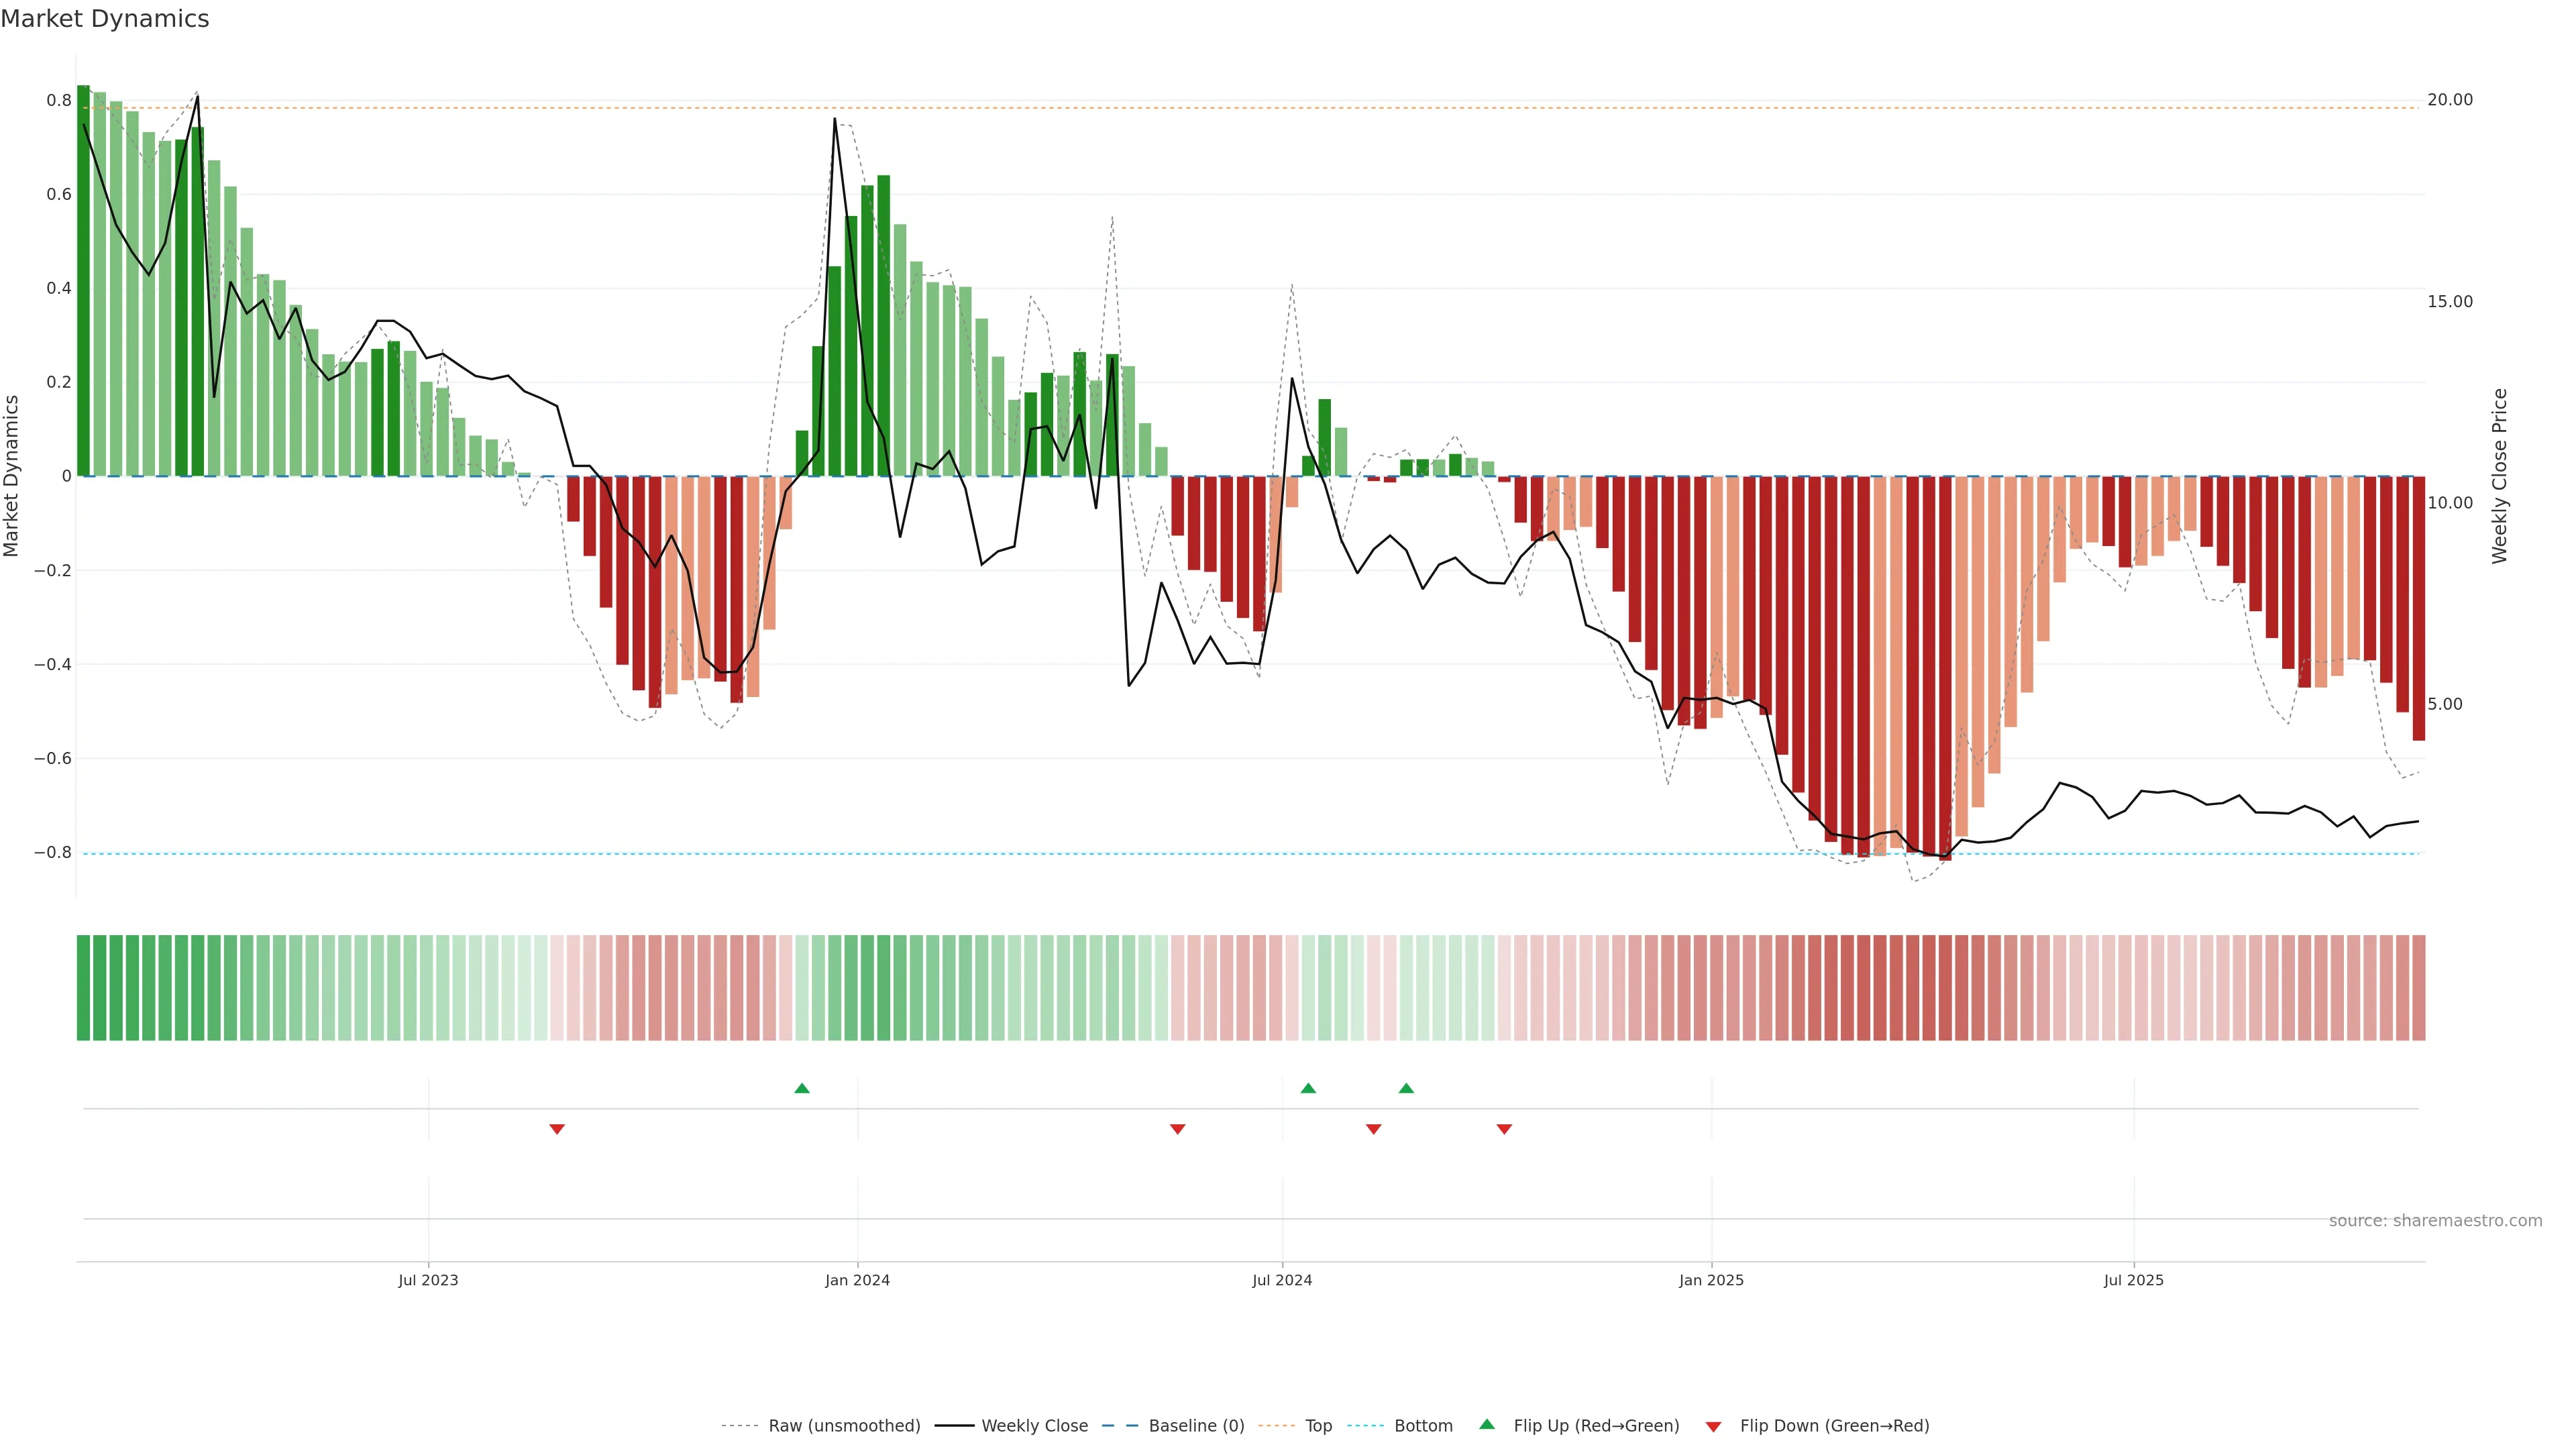The width and height of the screenshot is (2576, 1449).
Task: Click red Flip Down triangle between later Flip Ups
Action: tap(1373, 1129)
